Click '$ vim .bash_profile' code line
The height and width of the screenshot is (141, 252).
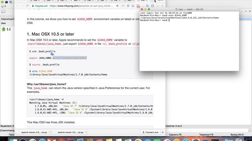(x=42, y=51)
